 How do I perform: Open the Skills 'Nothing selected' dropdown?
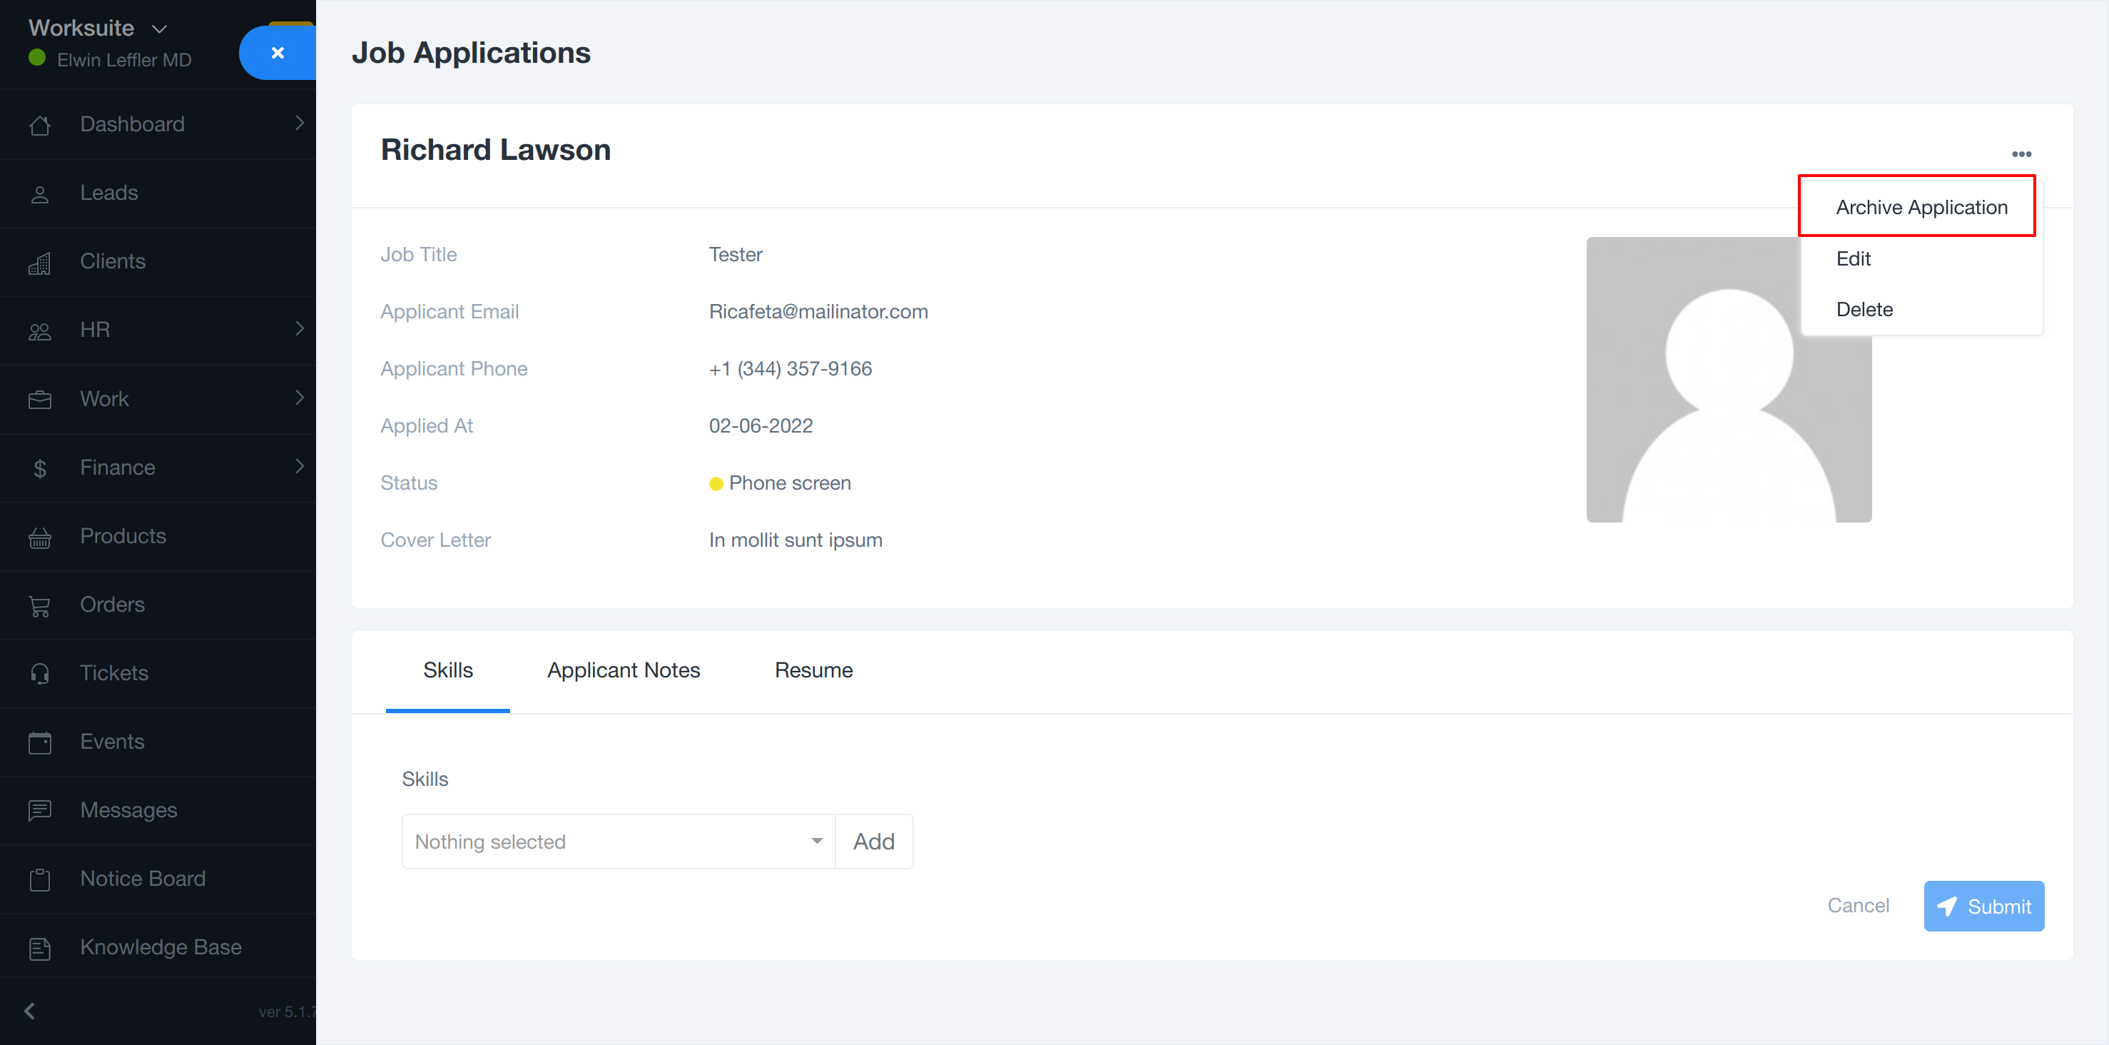(618, 841)
